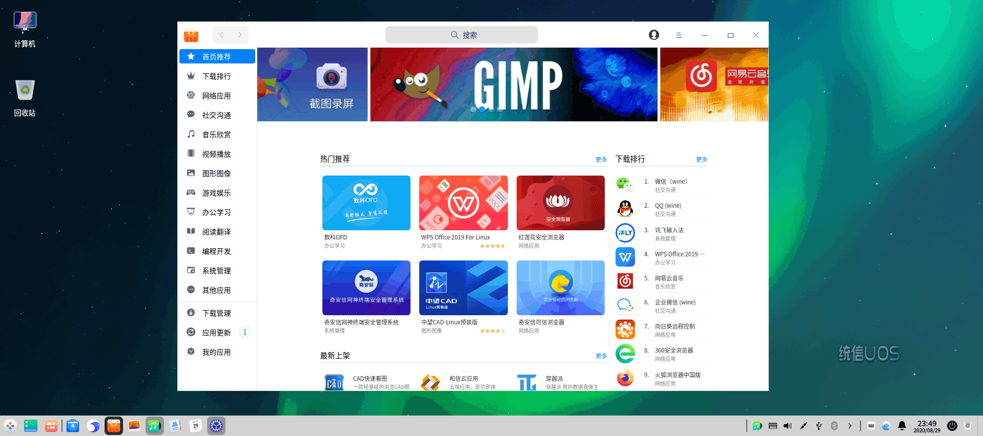
Task: Click the GIMP banner
Action: [514, 84]
